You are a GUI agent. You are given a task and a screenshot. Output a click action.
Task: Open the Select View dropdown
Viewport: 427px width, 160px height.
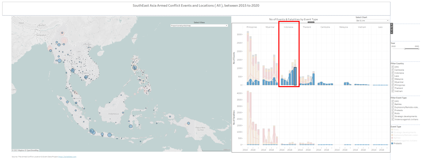tap(199, 26)
